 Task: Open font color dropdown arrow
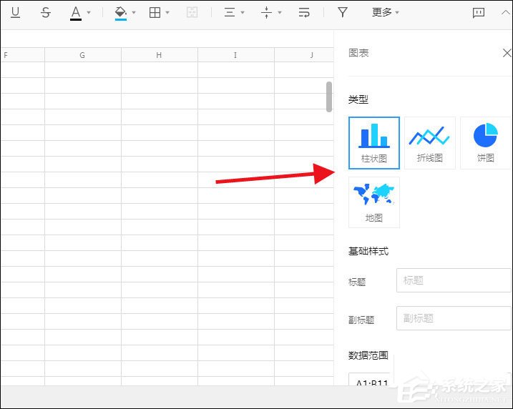89,13
